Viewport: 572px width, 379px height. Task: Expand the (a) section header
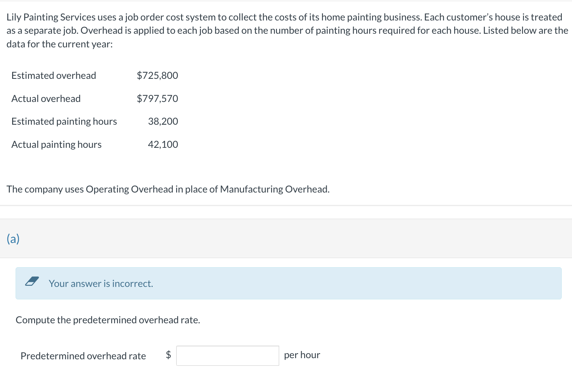13,239
